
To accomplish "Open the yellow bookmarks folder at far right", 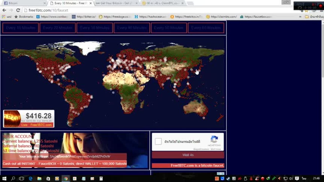I will (314, 17).
